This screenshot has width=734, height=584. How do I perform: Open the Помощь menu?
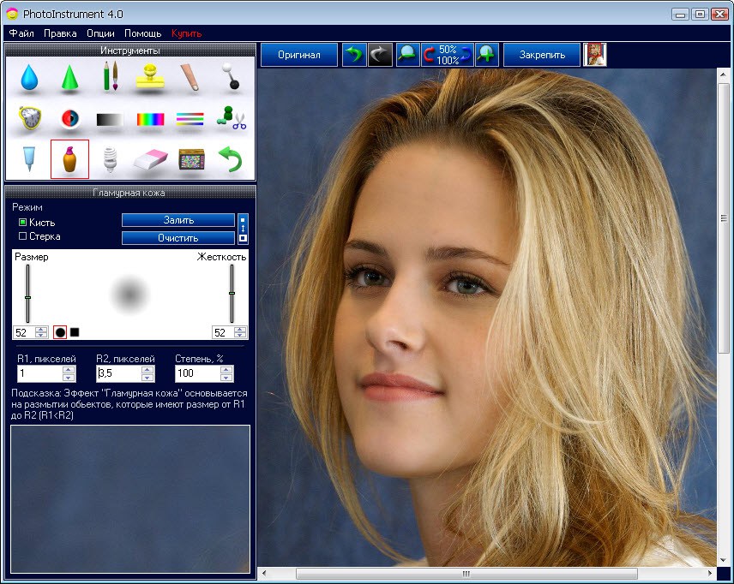(x=142, y=33)
